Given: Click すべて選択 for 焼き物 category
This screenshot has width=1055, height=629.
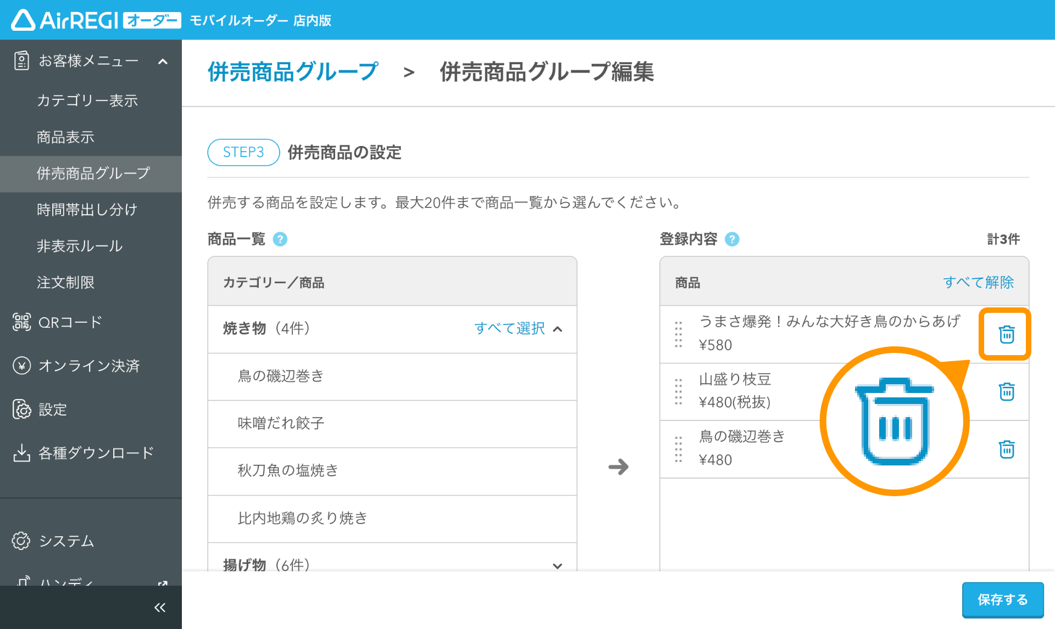Looking at the screenshot, I should click(x=509, y=328).
